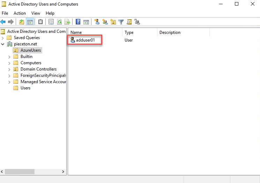This screenshot has height=183, width=260.
Task: Click the Export List icon
Action: coord(67,22)
